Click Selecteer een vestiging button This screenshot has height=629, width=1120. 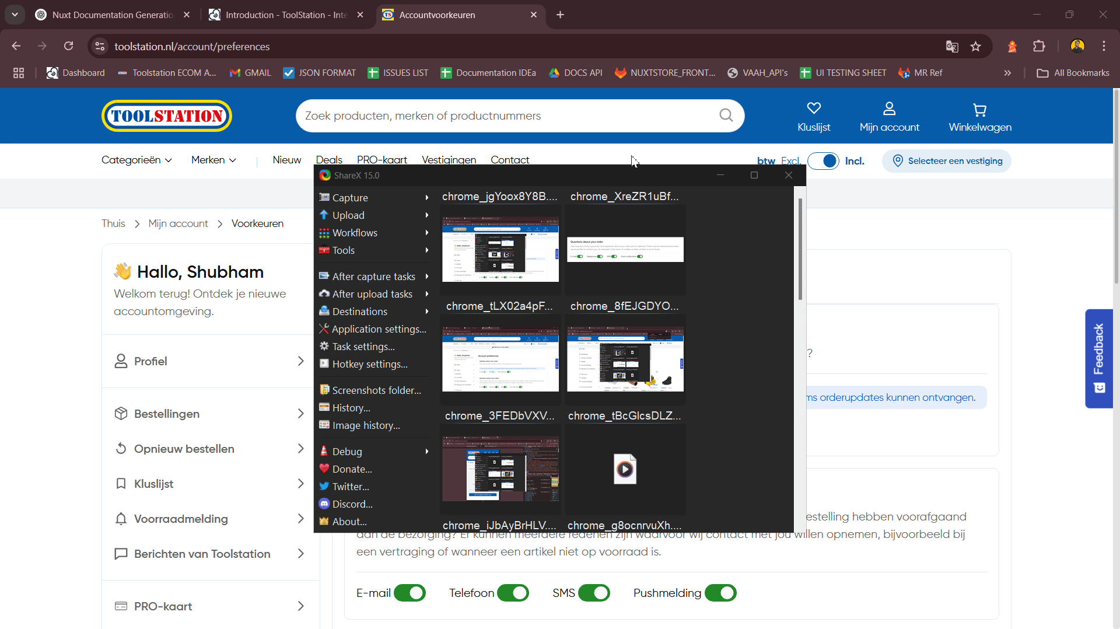[947, 161]
